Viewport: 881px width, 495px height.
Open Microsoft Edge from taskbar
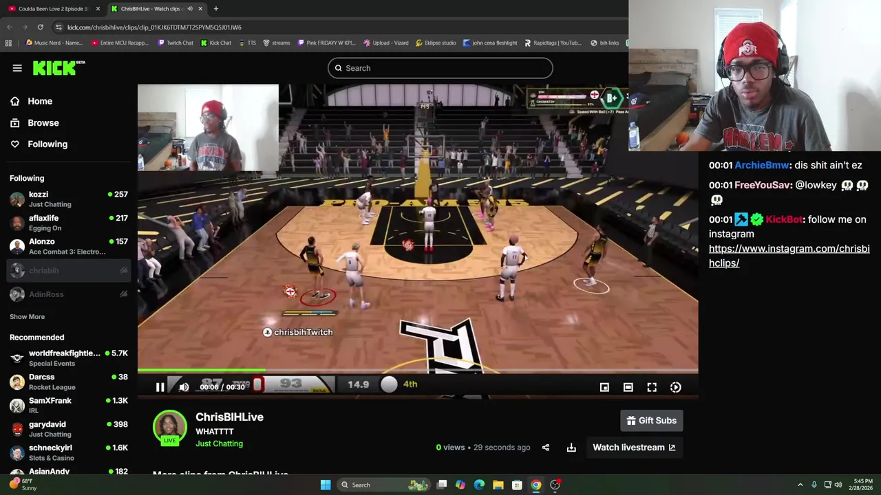tap(479, 485)
